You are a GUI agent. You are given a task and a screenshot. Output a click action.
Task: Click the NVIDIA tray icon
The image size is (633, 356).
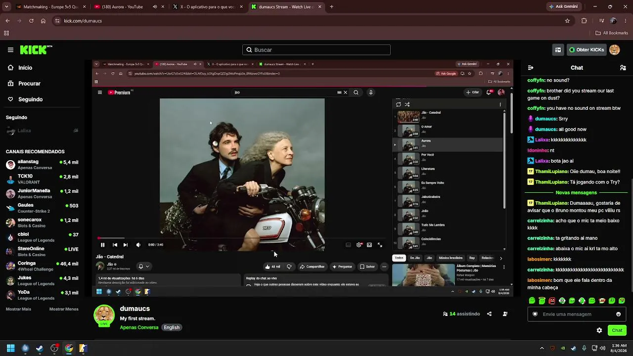coord(563,348)
